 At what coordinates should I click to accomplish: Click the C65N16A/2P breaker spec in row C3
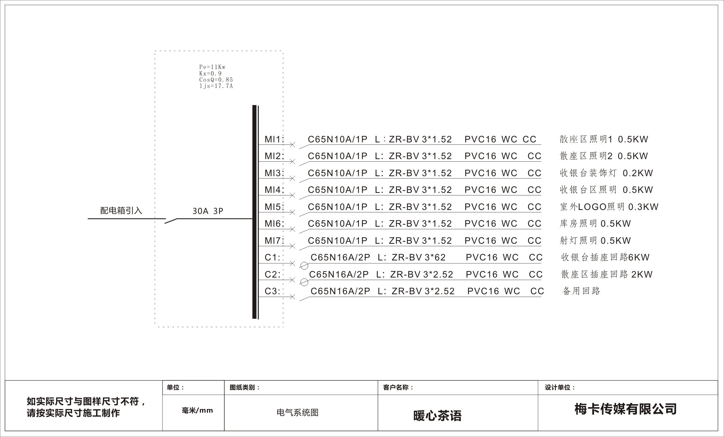pyautogui.click(x=340, y=291)
